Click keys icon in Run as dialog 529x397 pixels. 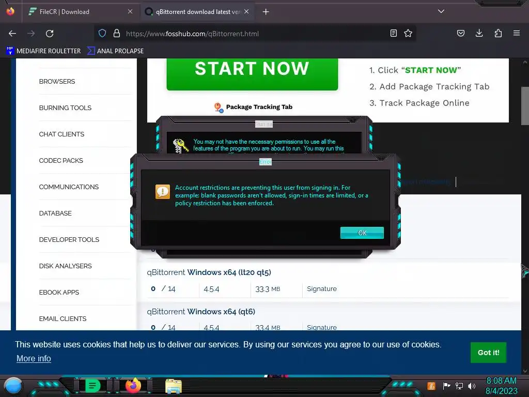[180, 146]
